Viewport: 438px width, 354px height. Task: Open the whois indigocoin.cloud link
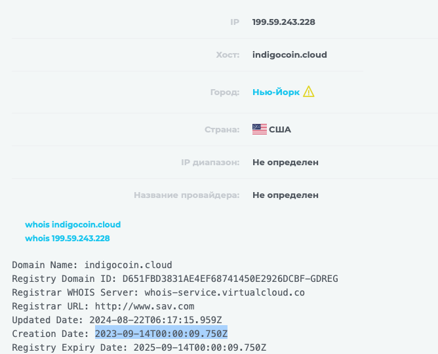73,225
